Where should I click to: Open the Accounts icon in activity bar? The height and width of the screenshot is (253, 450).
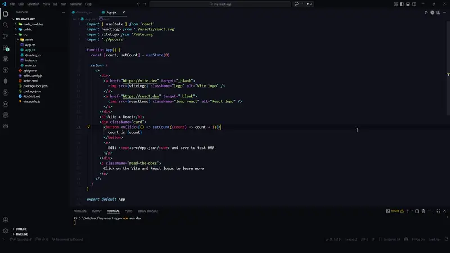[6, 219]
